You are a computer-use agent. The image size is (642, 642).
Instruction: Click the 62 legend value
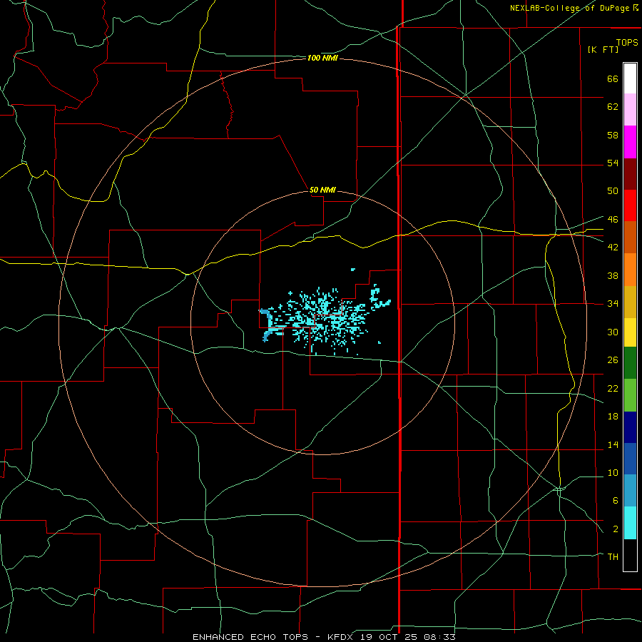point(613,107)
